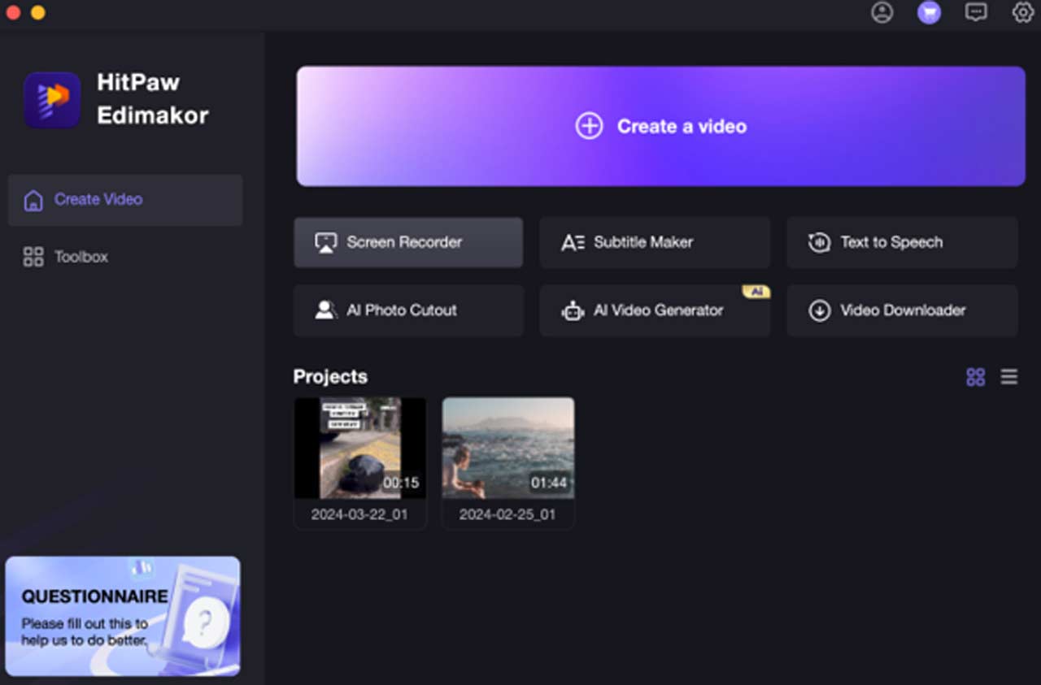Open the settings gear icon
The image size is (1041, 685).
1022,12
